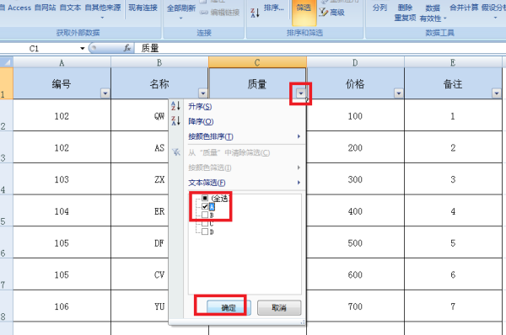The height and width of the screenshot is (335, 506).
Task: Open the filter dropdown for 价格 column
Action: pyautogui.click(x=399, y=93)
